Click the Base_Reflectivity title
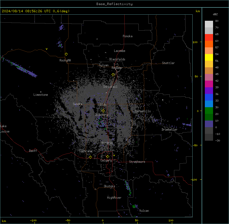 114,4
